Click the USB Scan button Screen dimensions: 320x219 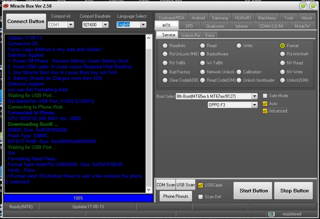click(x=186, y=185)
